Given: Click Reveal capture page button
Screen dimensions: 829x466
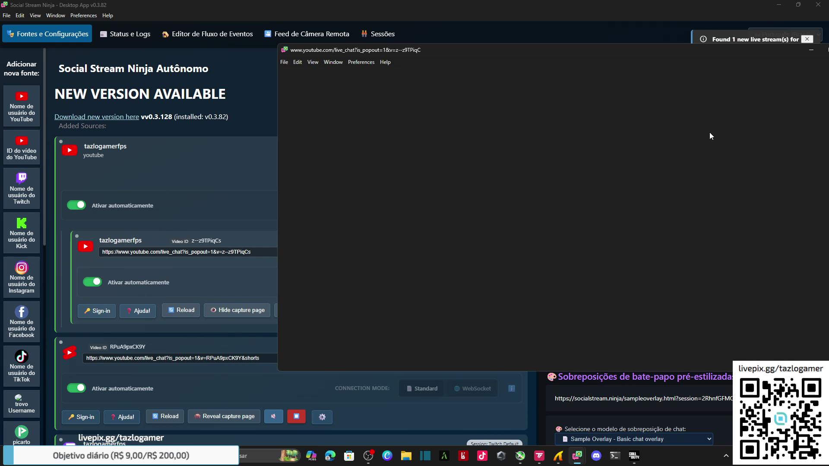Looking at the screenshot, I should (x=224, y=416).
